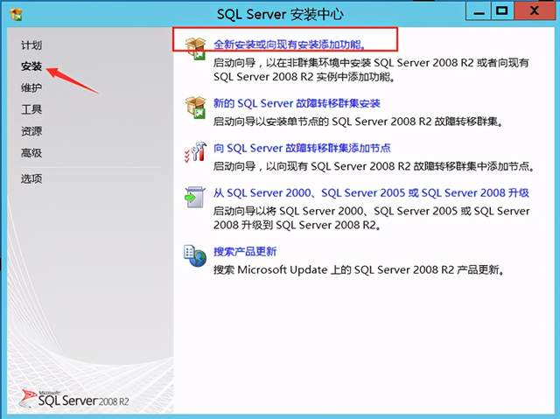Click the add node tools icon
This screenshot has height=419, width=560.
(x=195, y=151)
